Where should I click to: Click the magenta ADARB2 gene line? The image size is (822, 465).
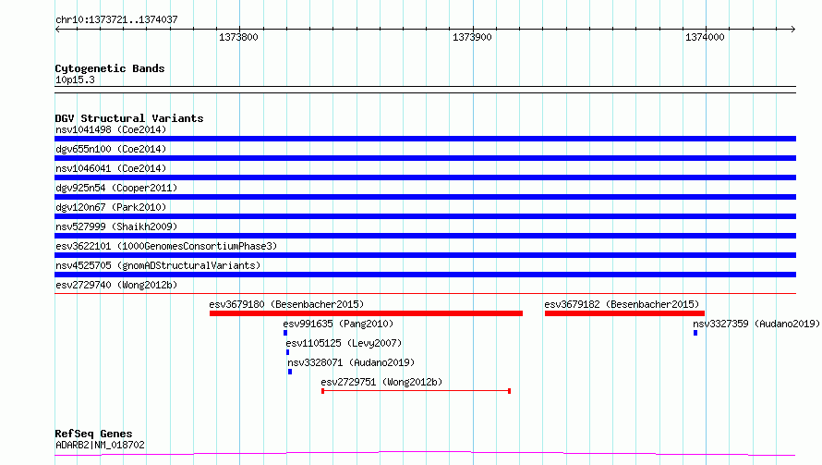tap(425, 453)
